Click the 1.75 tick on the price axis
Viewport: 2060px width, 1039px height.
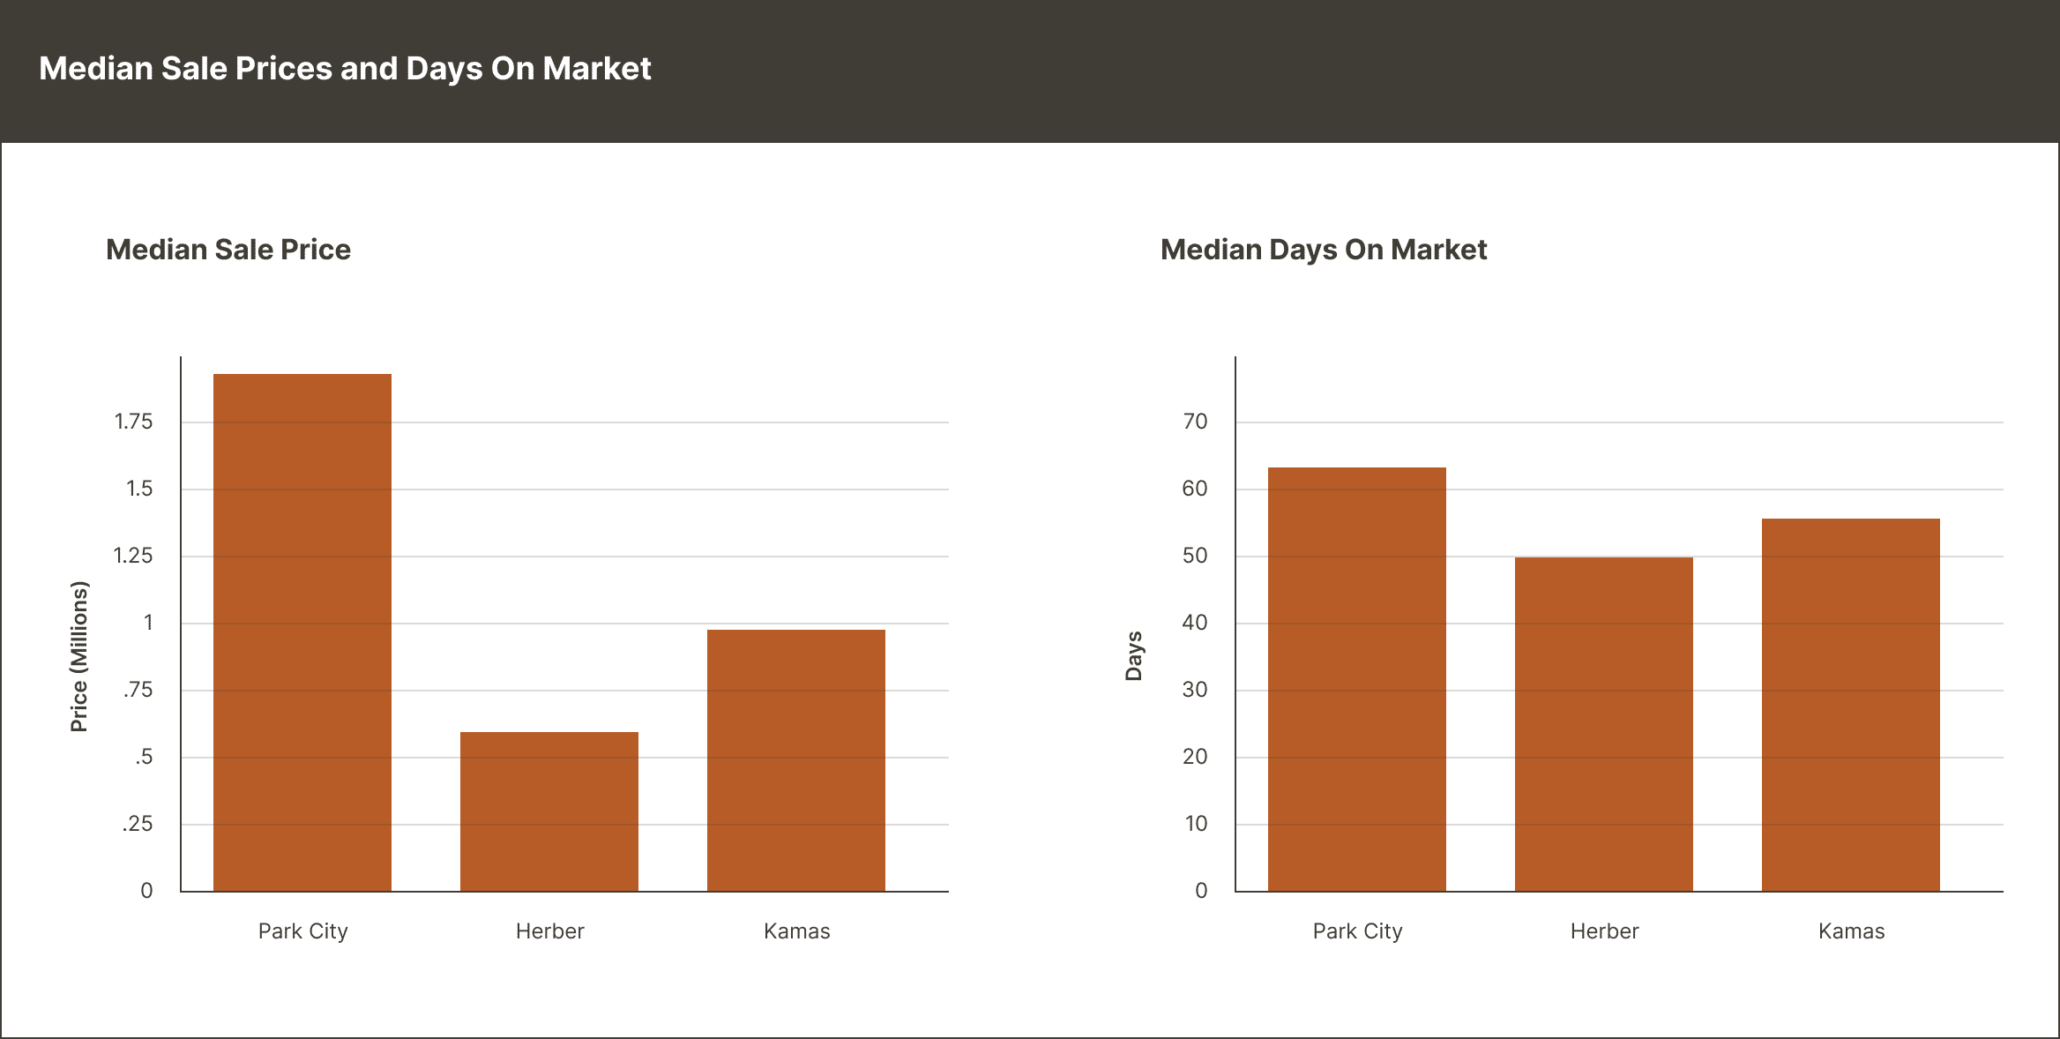[134, 422]
